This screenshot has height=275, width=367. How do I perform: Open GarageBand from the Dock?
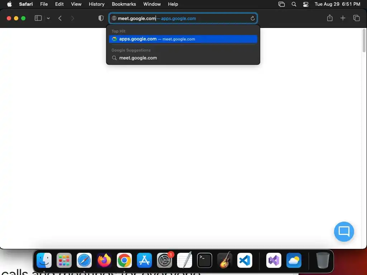tap(225, 260)
